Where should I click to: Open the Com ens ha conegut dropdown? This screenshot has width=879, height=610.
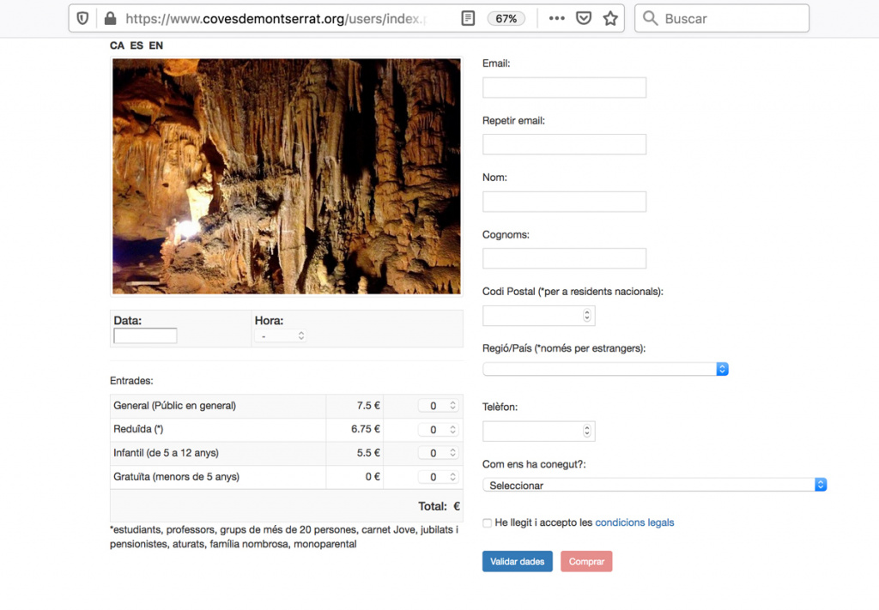coord(655,485)
